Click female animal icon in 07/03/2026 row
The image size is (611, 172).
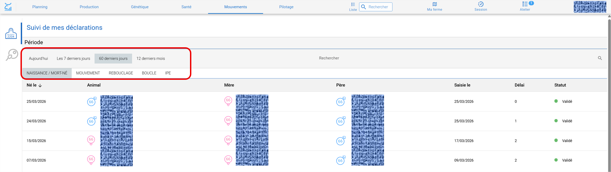point(91,160)
